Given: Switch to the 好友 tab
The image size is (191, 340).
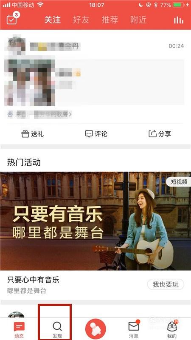Looking at the screenshot, I should [81, 20].
